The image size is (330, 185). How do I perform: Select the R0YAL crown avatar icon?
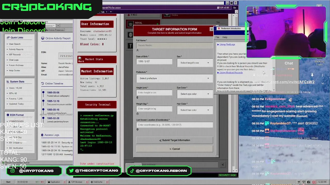(130, 24)
